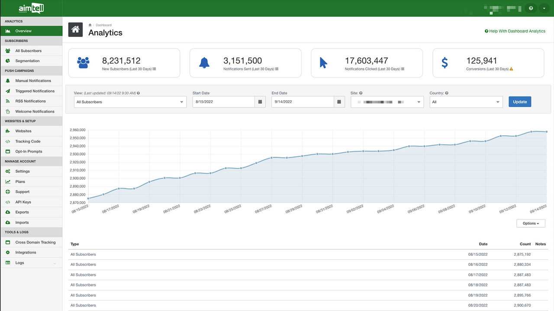Click the Notifications Clicked cursor icon
Image resolution: width=554 pixels, height=311 pixels.
tap(323, 62)
